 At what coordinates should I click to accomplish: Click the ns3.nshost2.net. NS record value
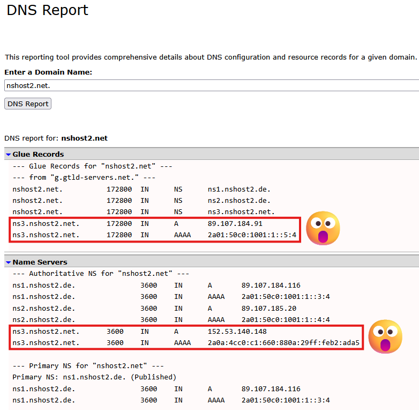click(241, 211)
